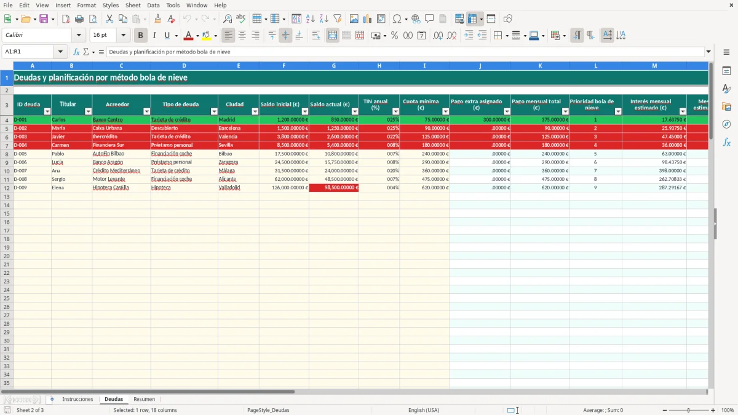Expand the formula bar
The height and width of the screenshot is (415, 738).
(708, 52)
